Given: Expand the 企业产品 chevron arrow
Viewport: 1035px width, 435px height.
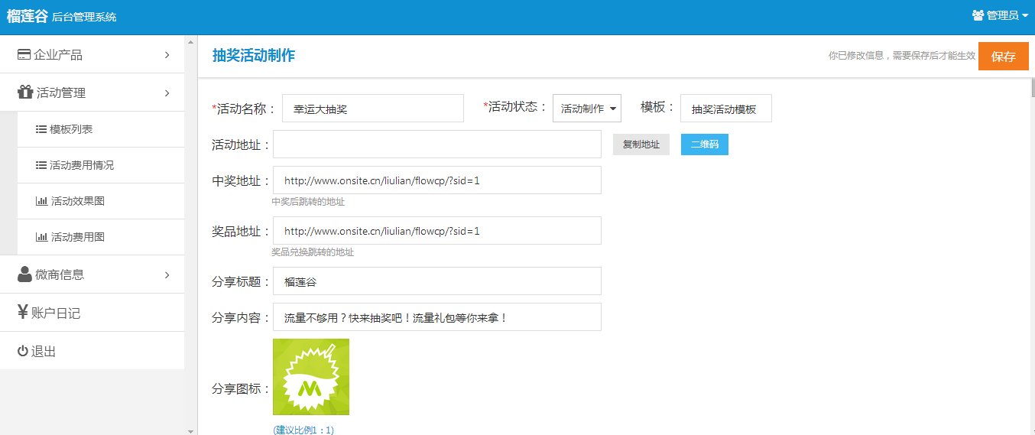Looking at the screenshot, I should tap(167, 55).
